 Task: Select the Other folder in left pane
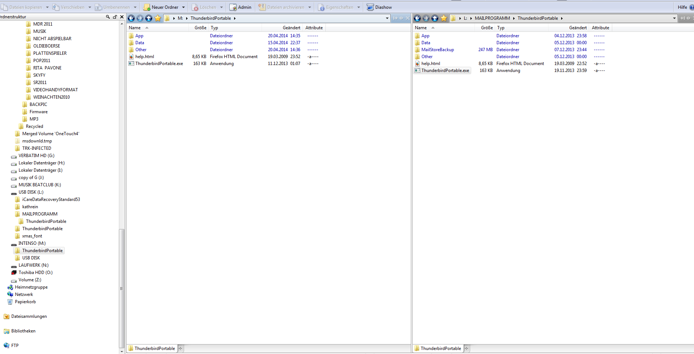141,50
